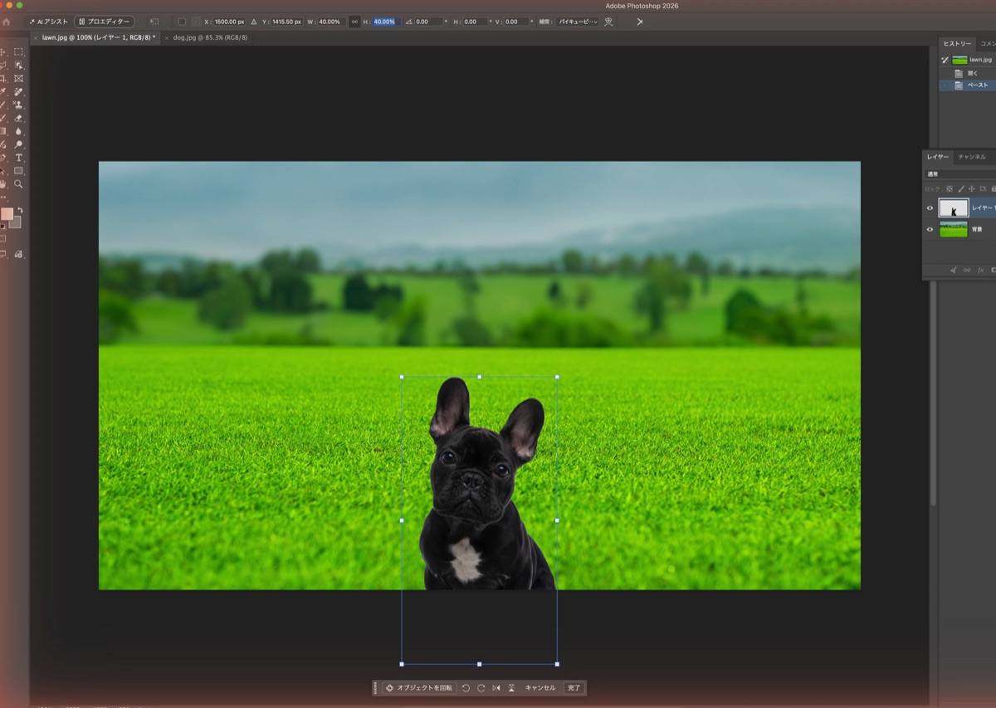
Task: Close the lawn.jpg document tab
Action: click(36, 37)
